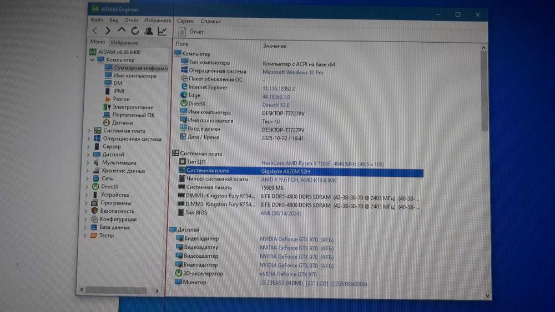Click the scroll up arrow in details pane
The image size is (555, 312).
(483, 48)
